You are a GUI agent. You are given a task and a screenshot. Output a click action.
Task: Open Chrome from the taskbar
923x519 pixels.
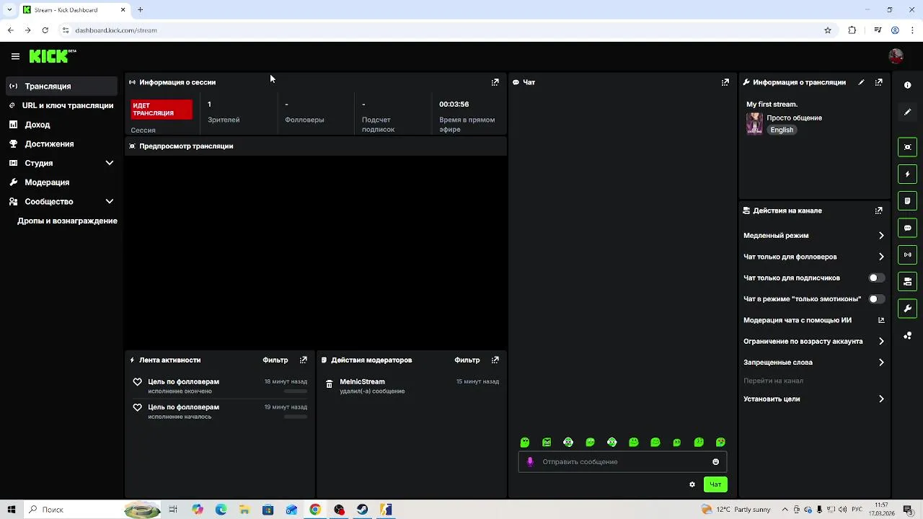[x=315, y=510]
